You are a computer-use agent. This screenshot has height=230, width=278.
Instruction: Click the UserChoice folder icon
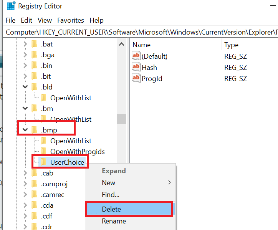[43, 162]
